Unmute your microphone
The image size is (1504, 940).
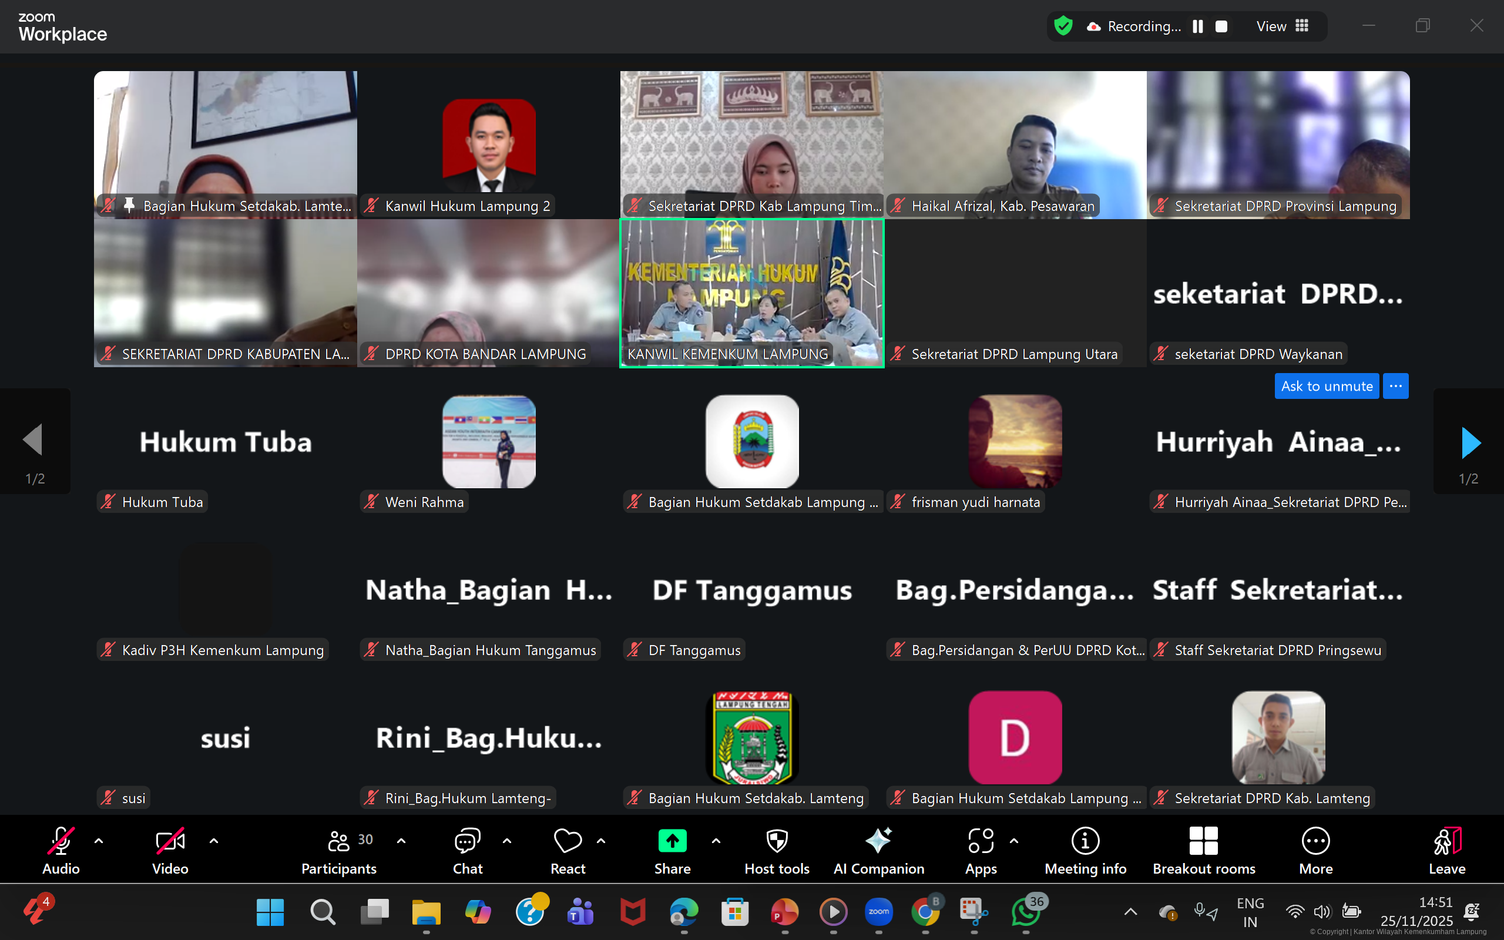(x=61, y=845)
